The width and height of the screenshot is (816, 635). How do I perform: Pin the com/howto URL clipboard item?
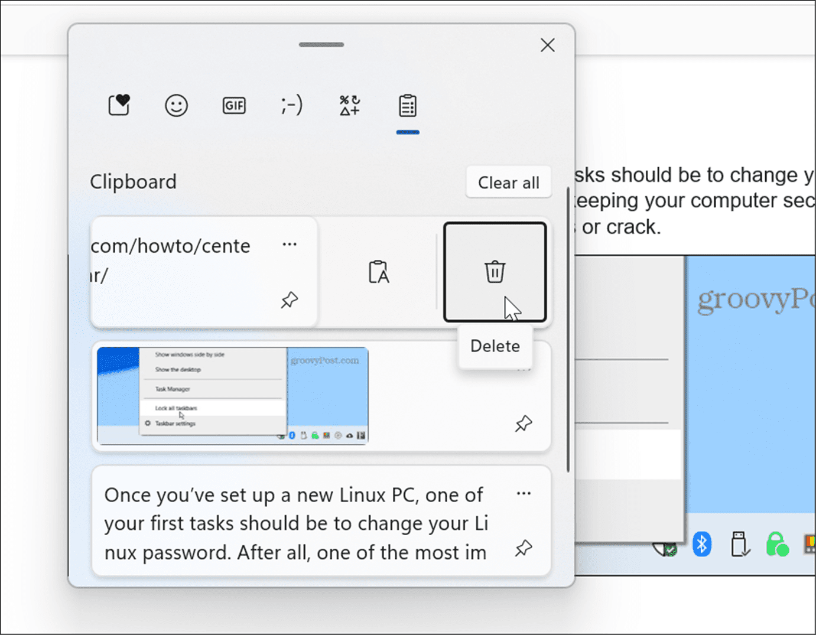(289, 300)
